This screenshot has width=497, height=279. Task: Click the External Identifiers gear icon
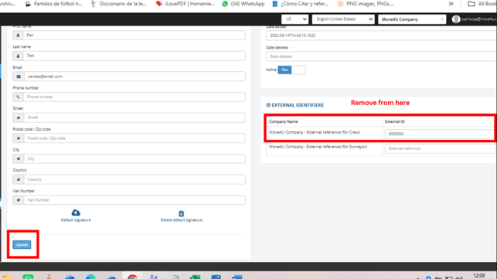[268, 105]
